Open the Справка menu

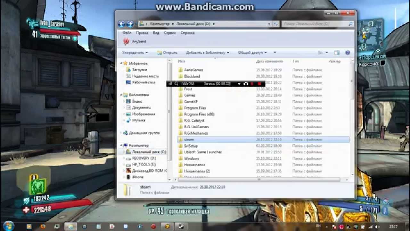[x=187, y=33]
